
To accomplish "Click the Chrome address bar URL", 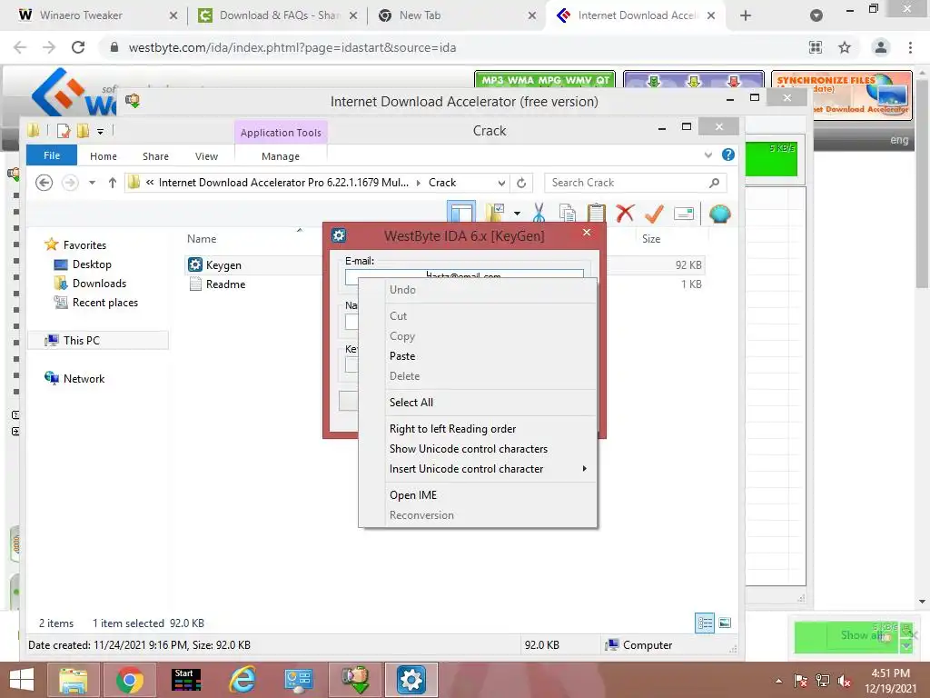I will tap(292, 47).
